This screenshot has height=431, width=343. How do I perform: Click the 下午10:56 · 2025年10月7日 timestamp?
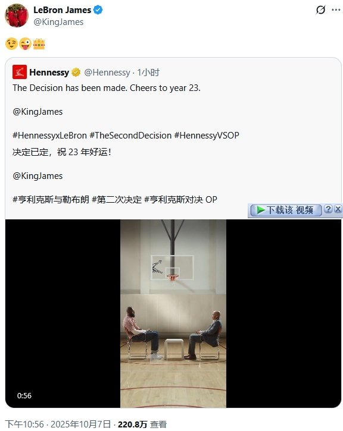coord(58,424)
